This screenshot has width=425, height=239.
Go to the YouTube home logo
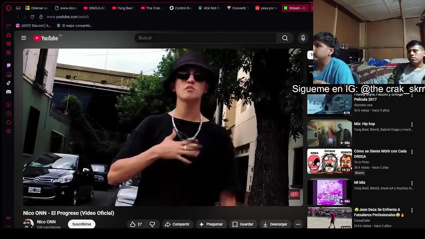(x=46, y=38)
